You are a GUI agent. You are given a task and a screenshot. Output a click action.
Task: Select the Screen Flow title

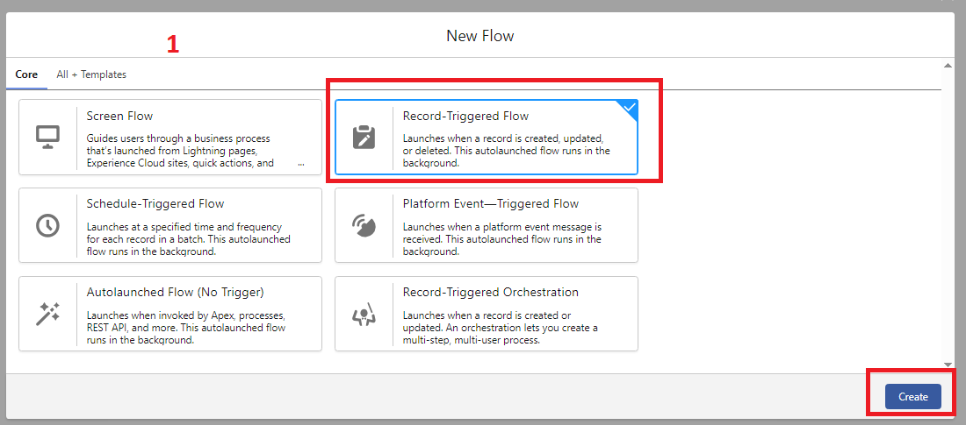[119, 116]
